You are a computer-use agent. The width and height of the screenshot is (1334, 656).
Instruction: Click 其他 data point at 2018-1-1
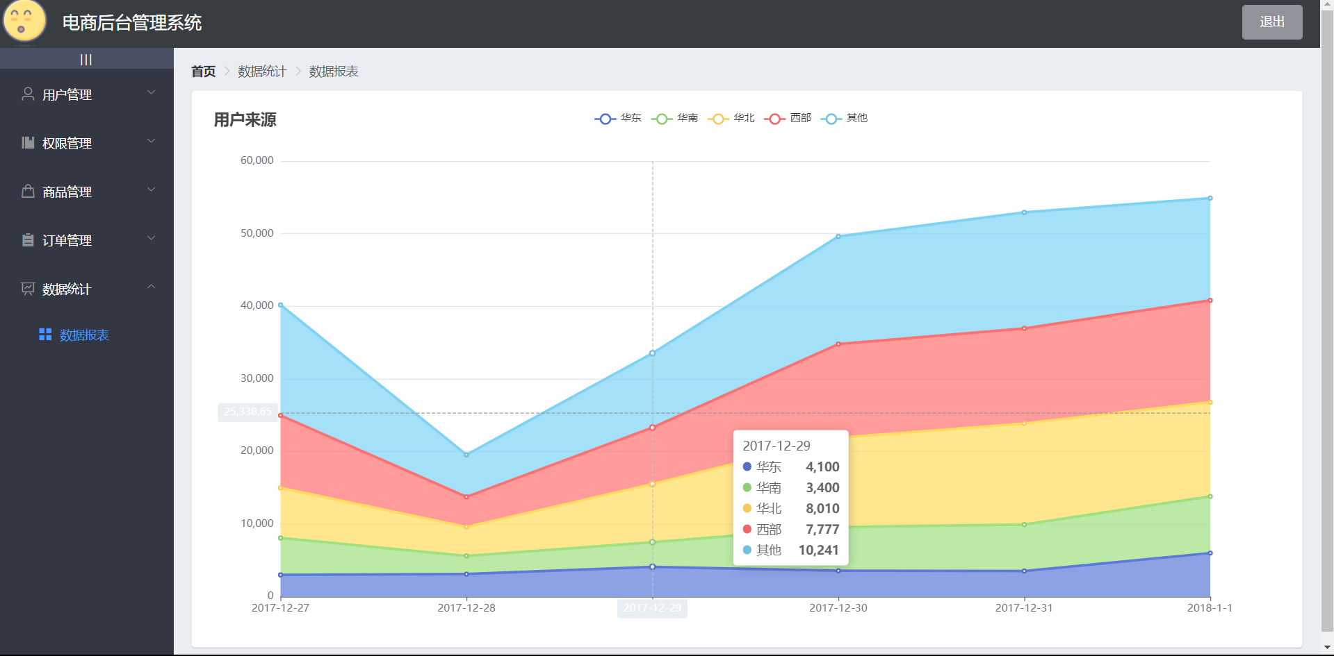pyautogui.click(x=1210, y=198)
